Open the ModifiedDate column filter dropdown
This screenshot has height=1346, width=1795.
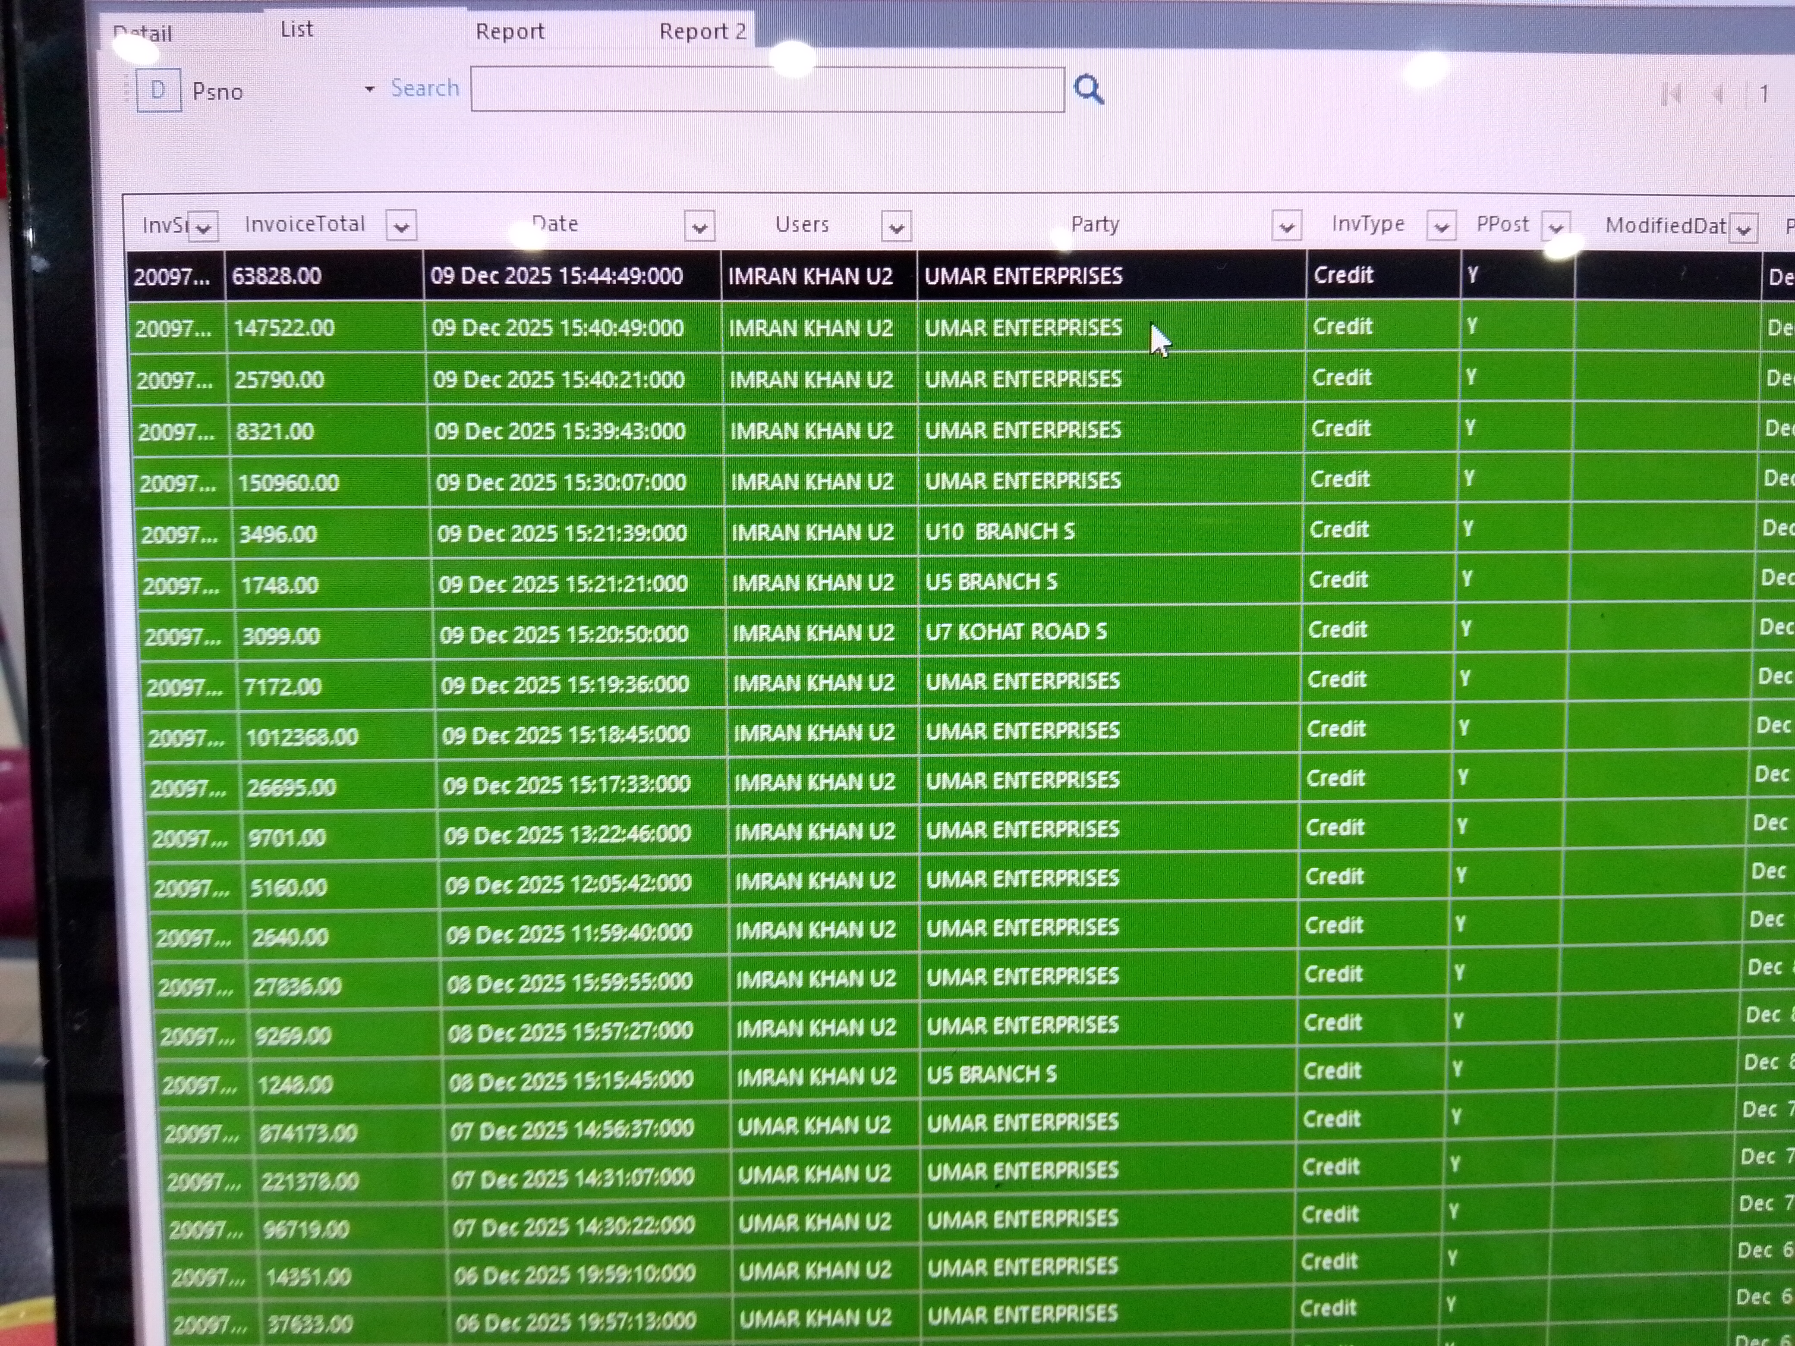[1743, 229]
